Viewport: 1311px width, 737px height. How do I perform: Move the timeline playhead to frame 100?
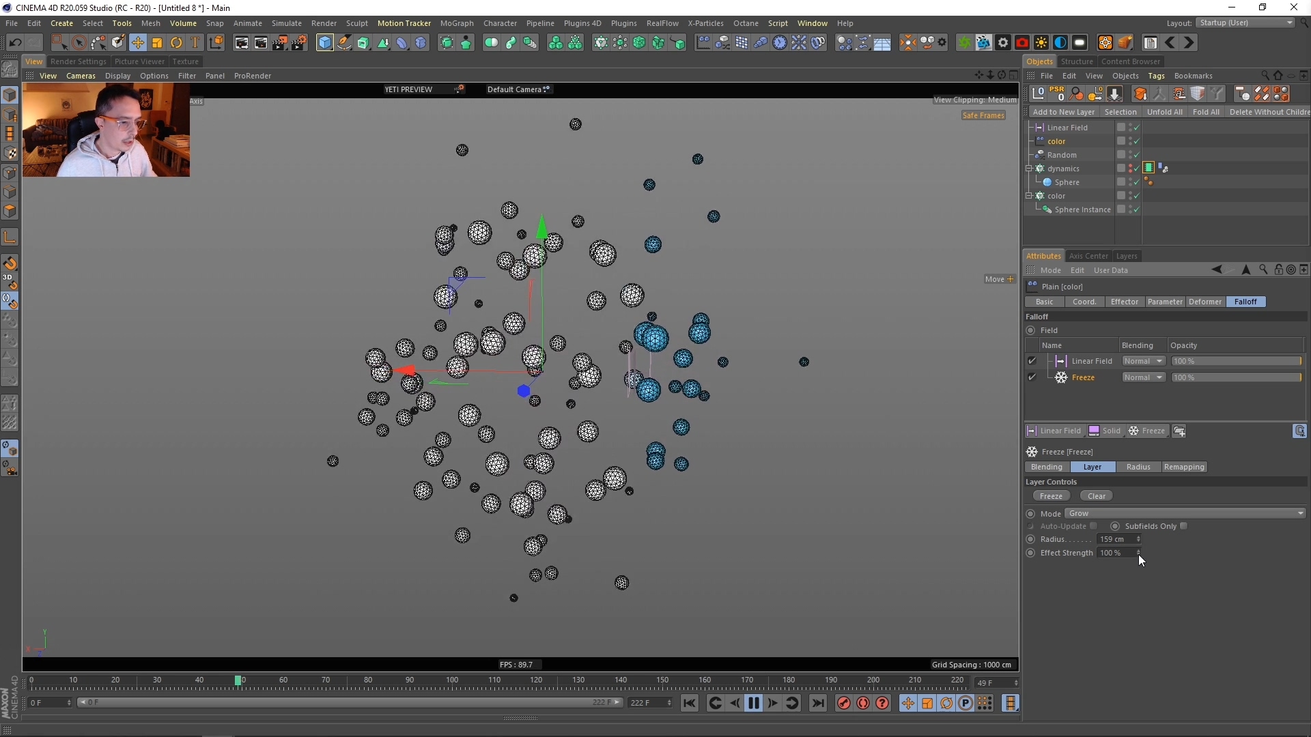[x=452, y=682]
